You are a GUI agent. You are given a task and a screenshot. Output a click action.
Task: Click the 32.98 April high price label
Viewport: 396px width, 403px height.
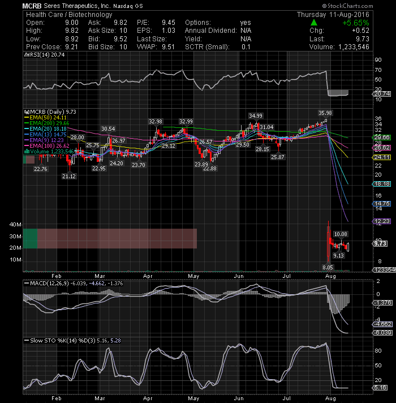pyautogui.click(x=156, y=122)
